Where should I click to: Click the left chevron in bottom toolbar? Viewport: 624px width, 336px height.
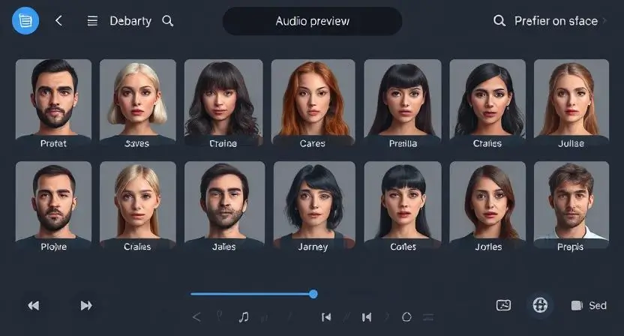click(196, 317)
